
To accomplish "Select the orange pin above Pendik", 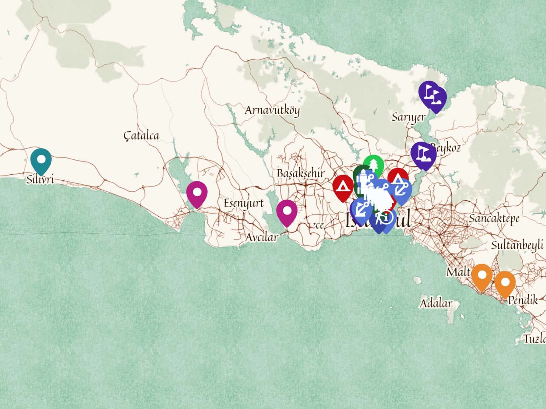I will tap(505, 284).
